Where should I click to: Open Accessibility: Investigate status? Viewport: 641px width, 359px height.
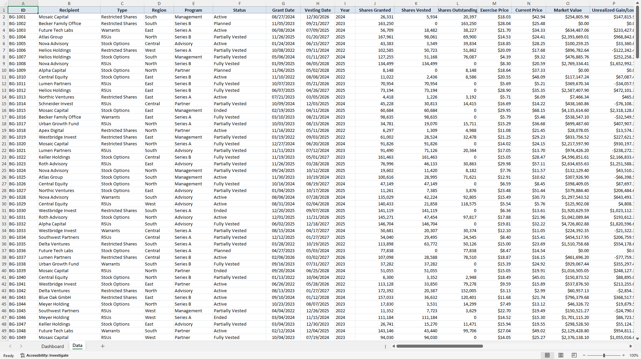pos(44,355)
